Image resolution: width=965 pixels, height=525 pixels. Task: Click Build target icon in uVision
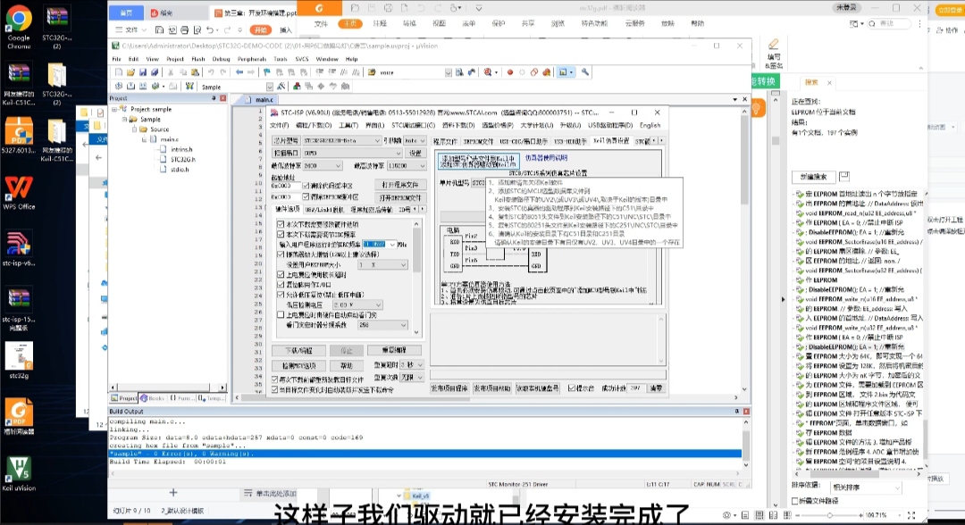[131, 87]
